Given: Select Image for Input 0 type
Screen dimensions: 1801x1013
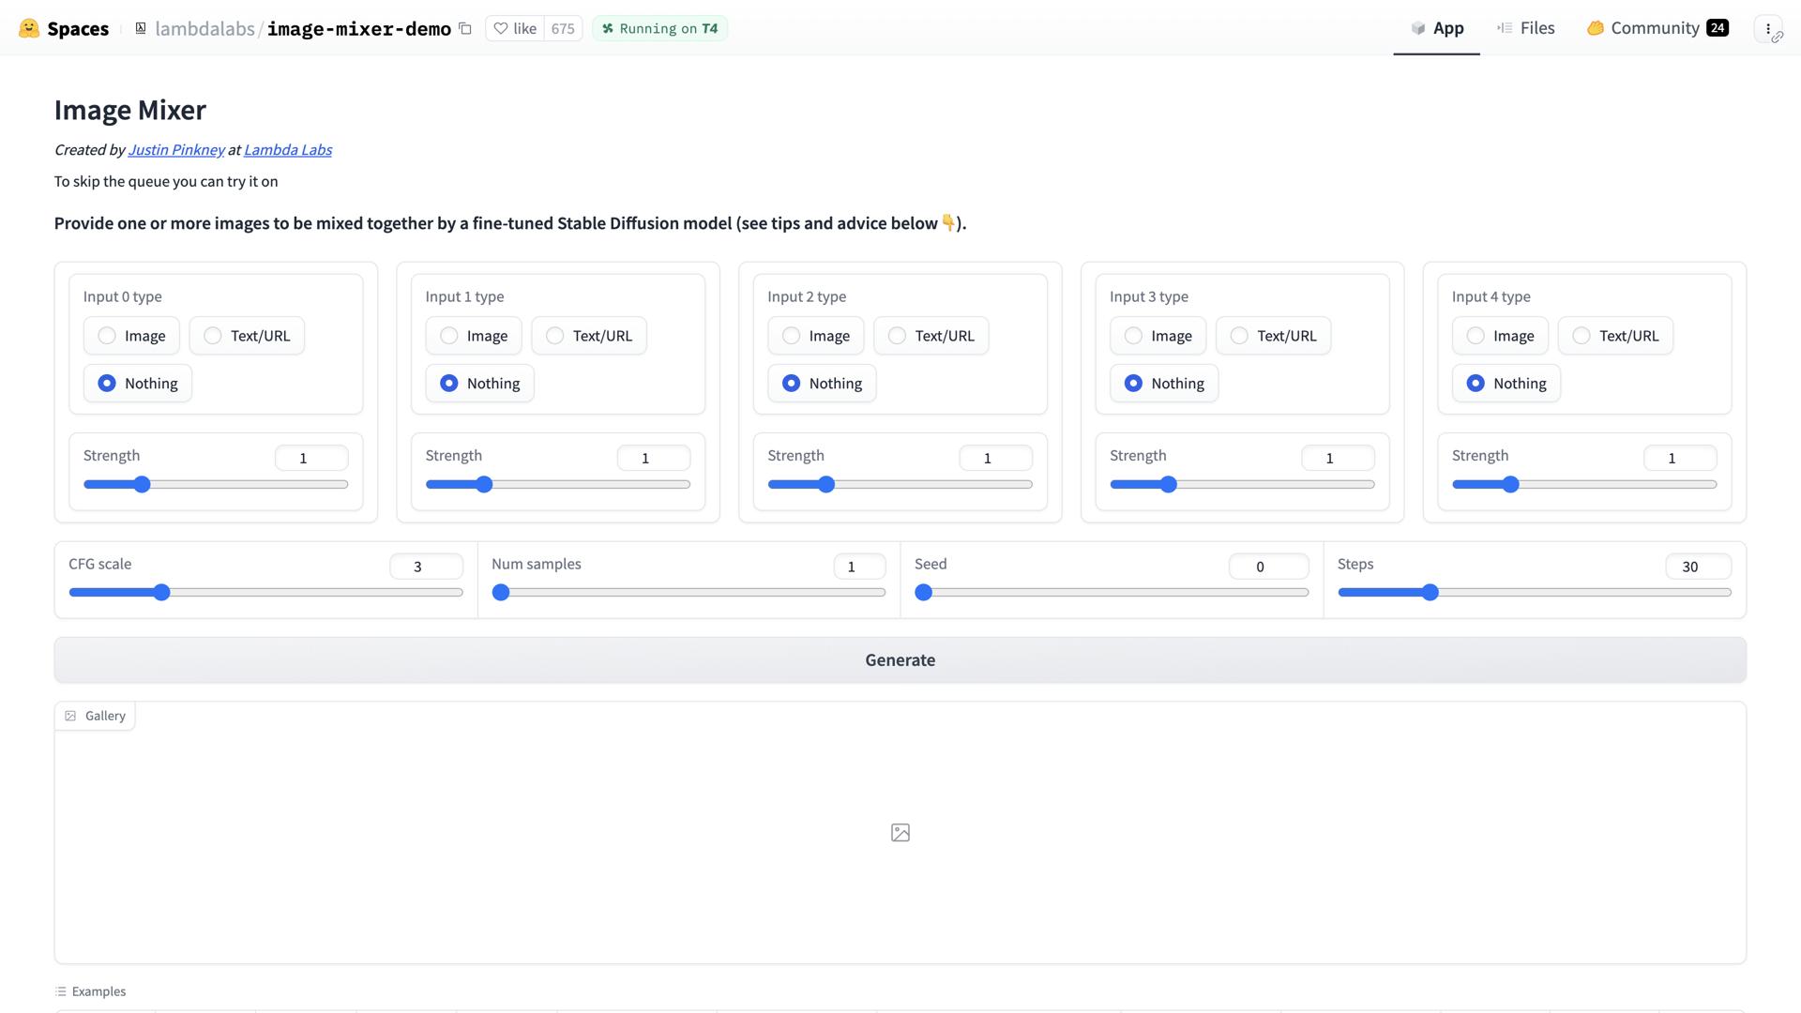Looking at the screenshot, I should pos(107,336).
